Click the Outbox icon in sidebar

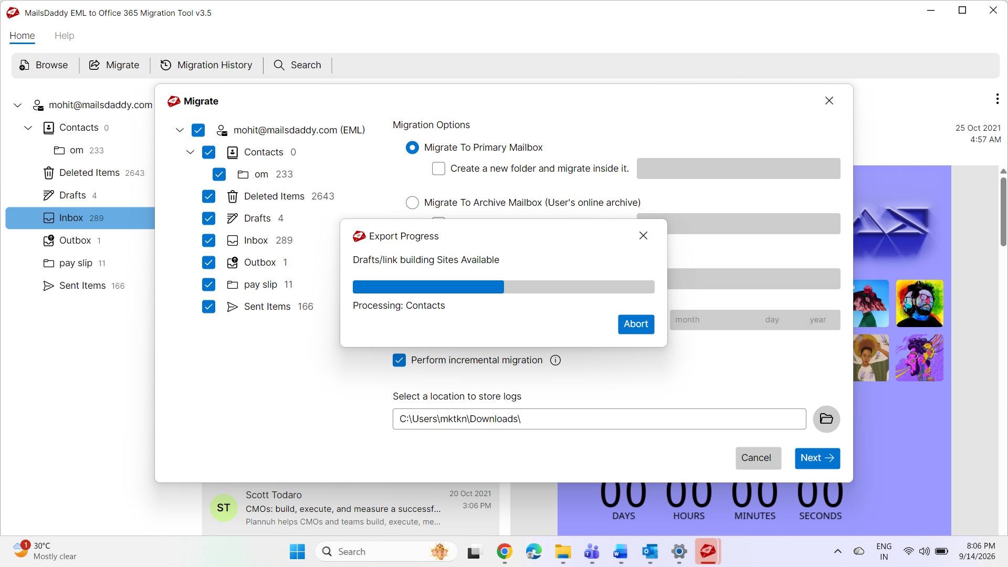[x=49, y=240]
